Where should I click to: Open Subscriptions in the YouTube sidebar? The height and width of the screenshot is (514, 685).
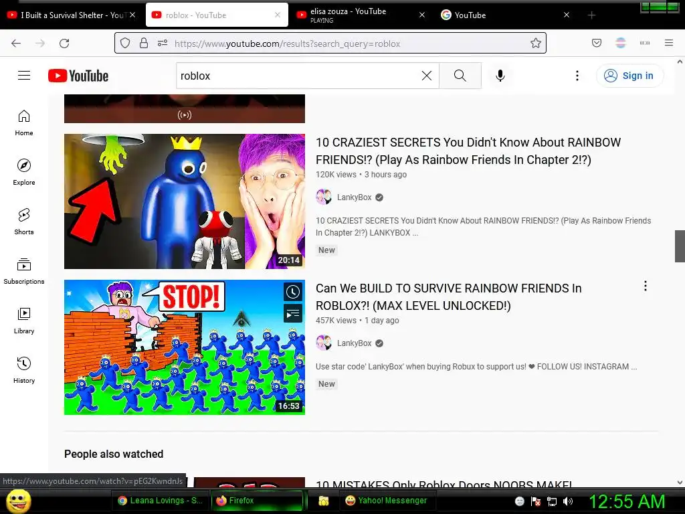pyautogui.click(x=24, y=271)
